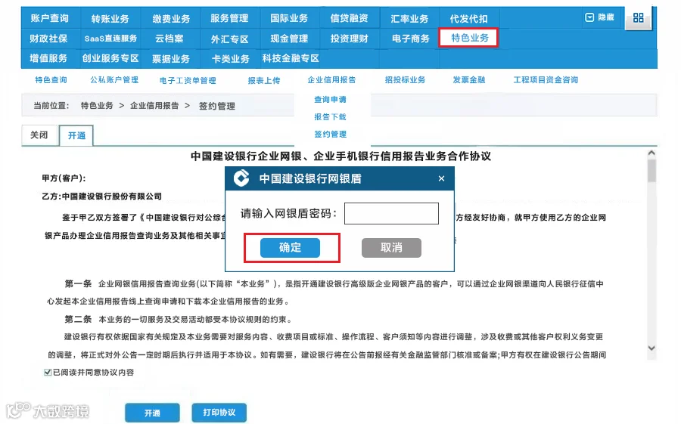Click 招投标业务 submenu link

click(405, 80)
